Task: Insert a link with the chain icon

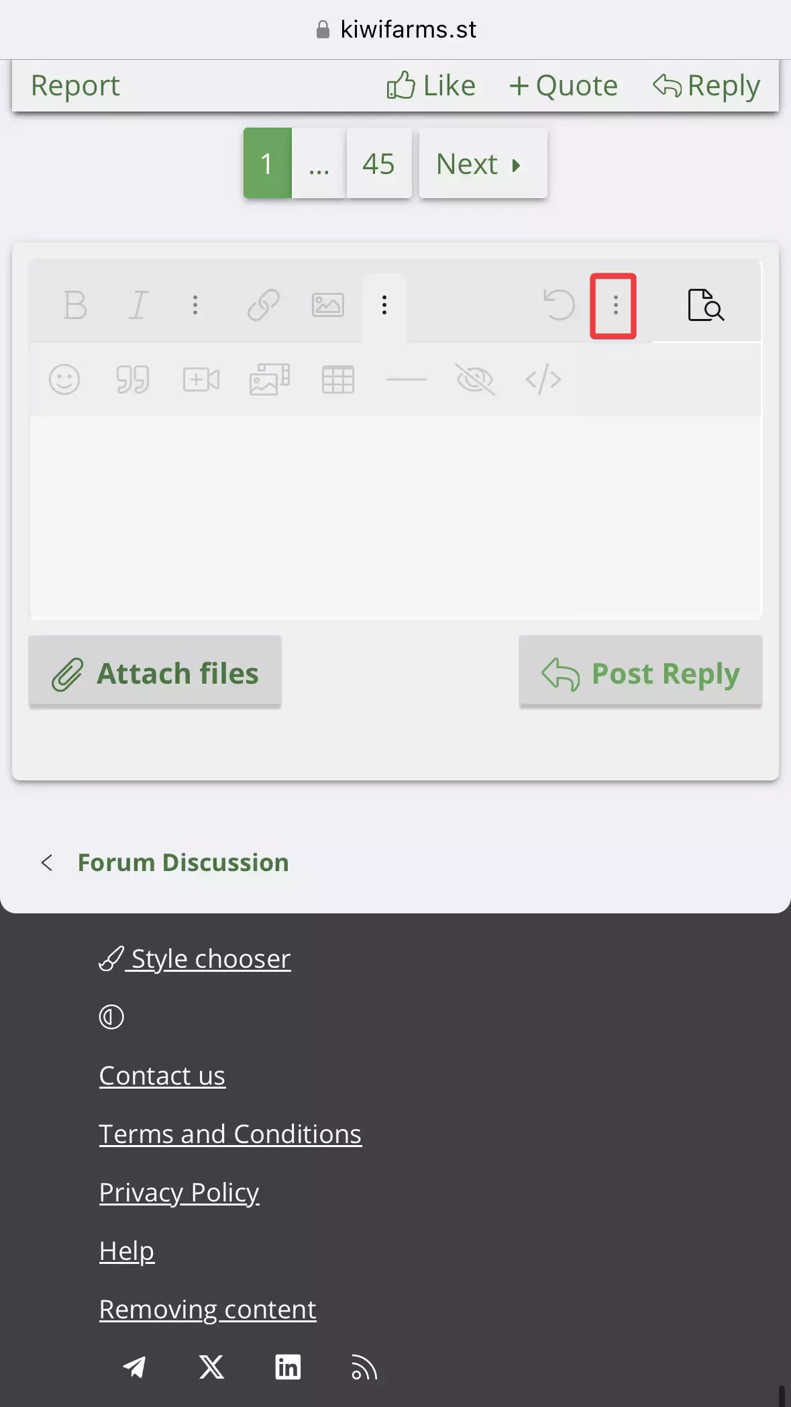Action: [263, 306]
